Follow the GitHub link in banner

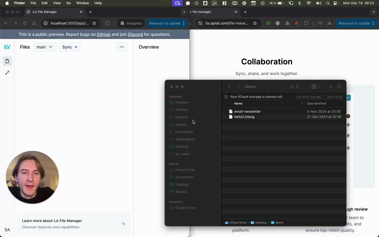coord(103,34)
